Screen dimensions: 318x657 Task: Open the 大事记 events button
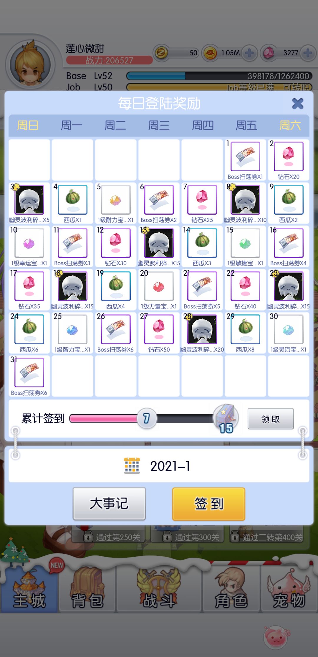tap(109, 503)
